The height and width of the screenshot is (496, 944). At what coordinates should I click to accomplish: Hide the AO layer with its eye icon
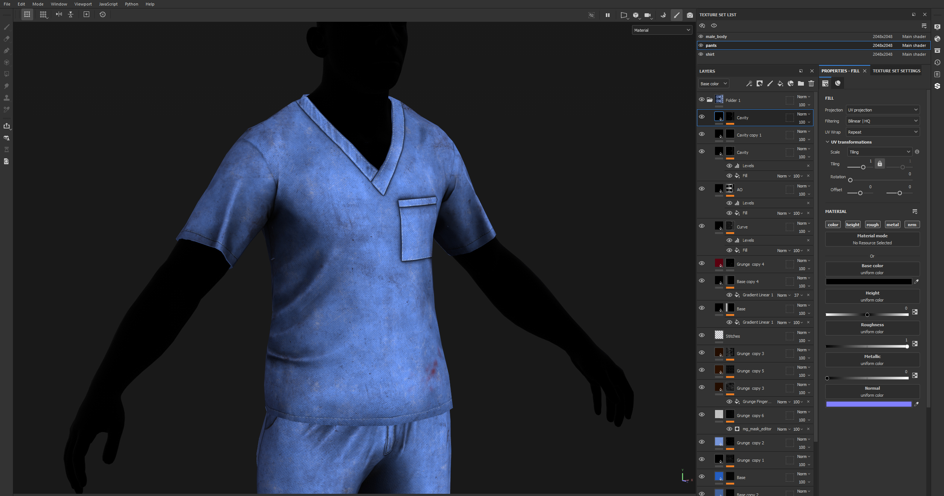[701, 189]
